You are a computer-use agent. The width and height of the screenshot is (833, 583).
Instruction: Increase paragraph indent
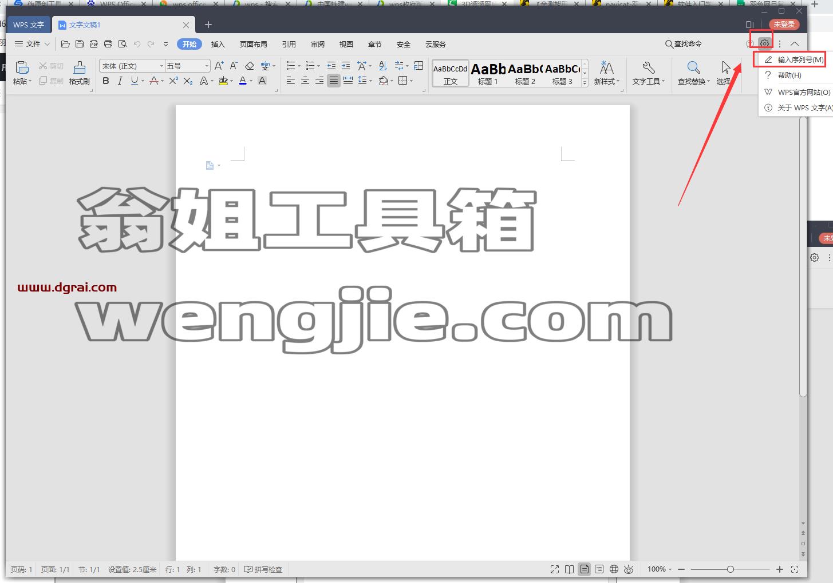pyautogui.click(x=345, y=66)
